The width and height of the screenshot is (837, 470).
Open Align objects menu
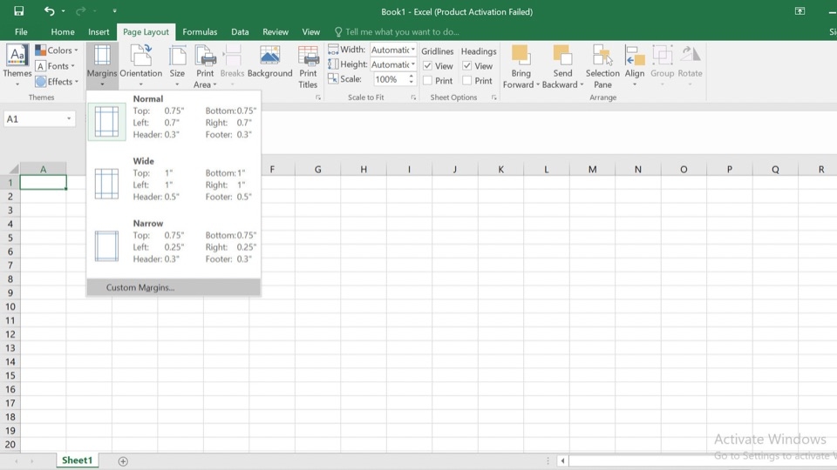(635, 66)
